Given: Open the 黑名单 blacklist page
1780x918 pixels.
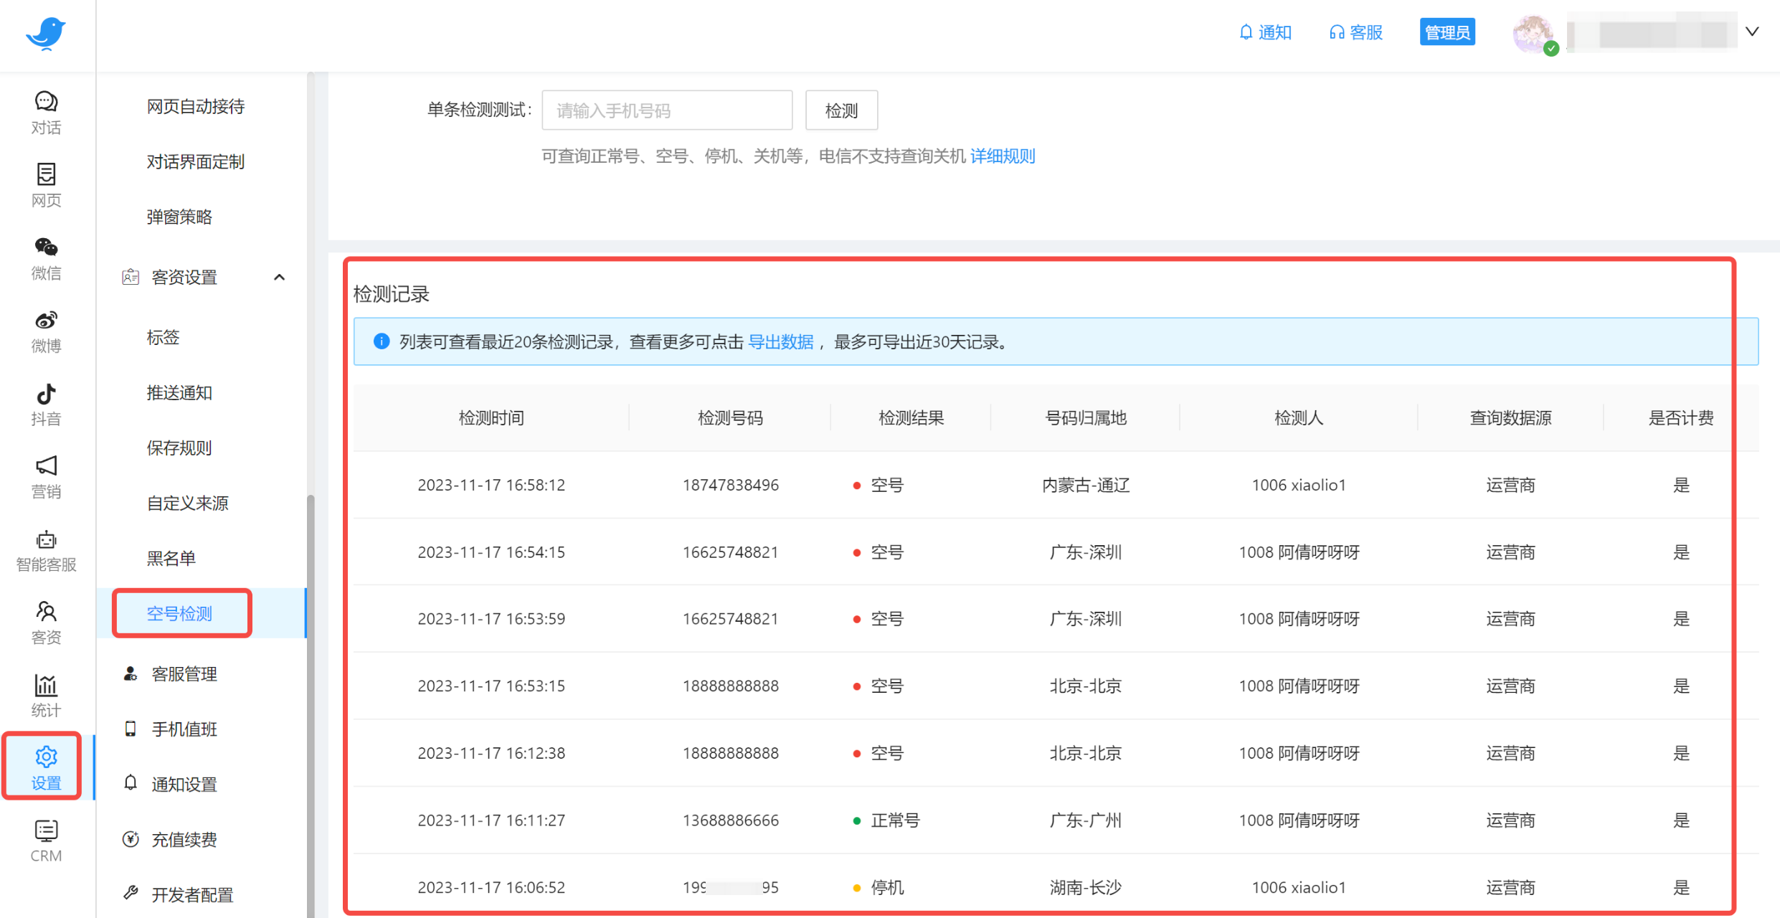Looking at the screenshot, I should coord(172,557).
